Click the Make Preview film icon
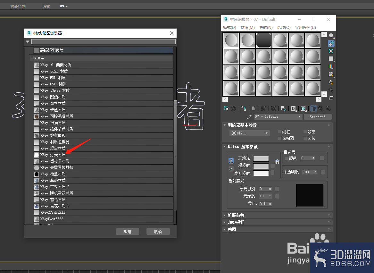 (x=331, y=74)
